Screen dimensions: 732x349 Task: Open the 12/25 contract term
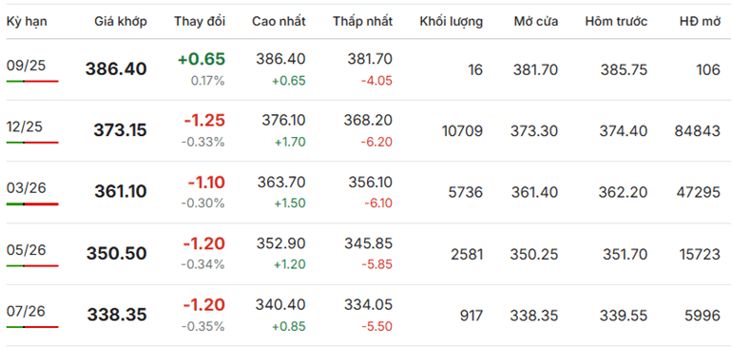[27, 126]
